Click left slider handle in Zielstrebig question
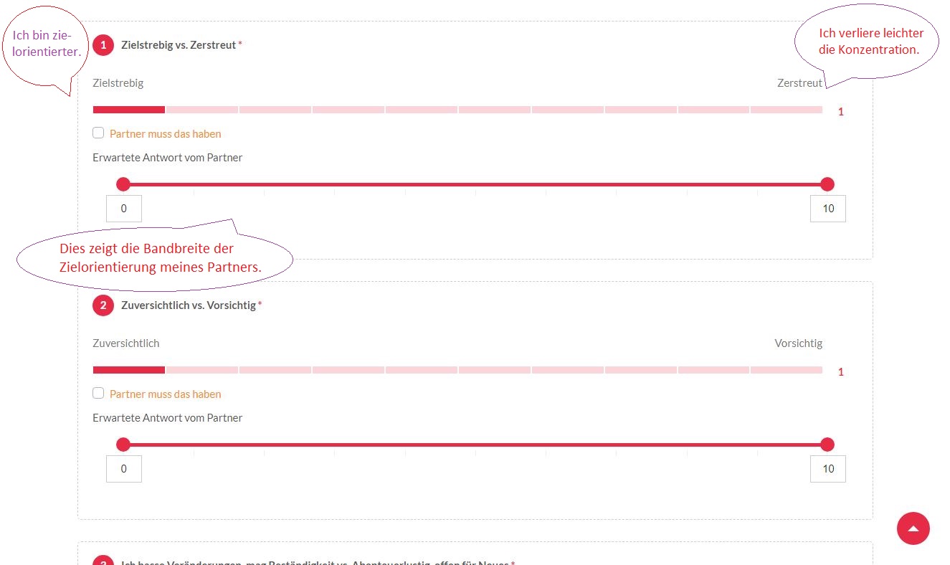Viewport: 950px width, 565px height. pos(123,184)
